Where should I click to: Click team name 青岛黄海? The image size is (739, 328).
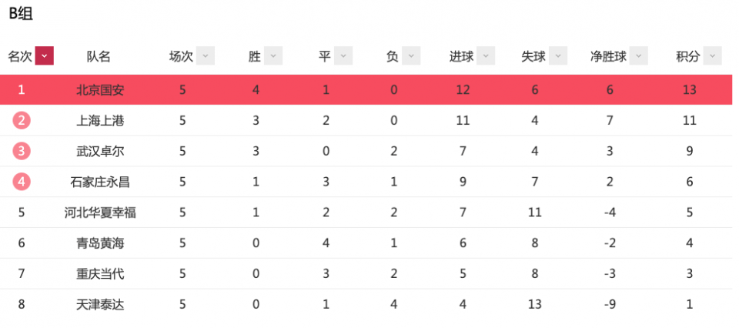pyautogui.click(x=100, y=243)
